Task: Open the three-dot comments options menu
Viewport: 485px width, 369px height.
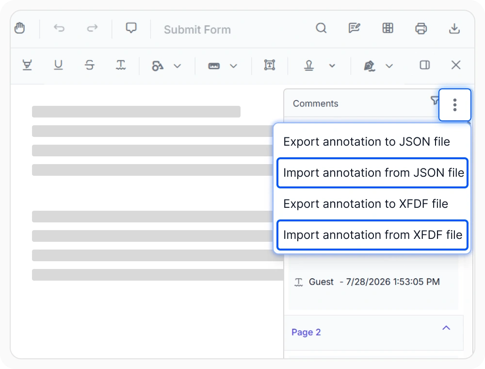Action: [455, 105]
